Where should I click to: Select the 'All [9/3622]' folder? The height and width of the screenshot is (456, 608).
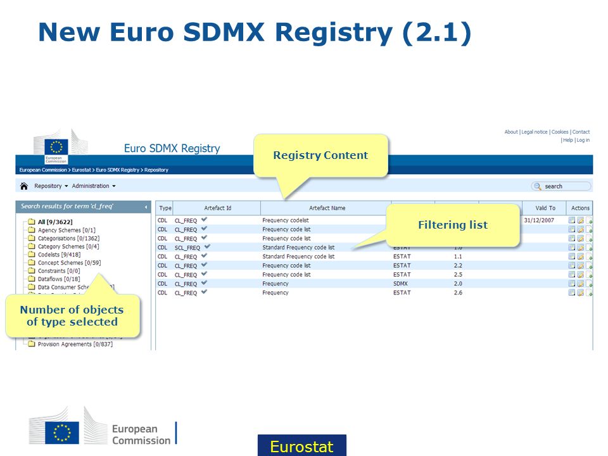click(51, 222)
